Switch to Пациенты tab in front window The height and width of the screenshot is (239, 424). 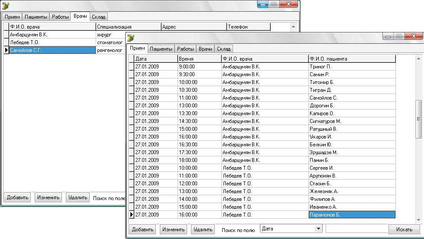(161, 49)
